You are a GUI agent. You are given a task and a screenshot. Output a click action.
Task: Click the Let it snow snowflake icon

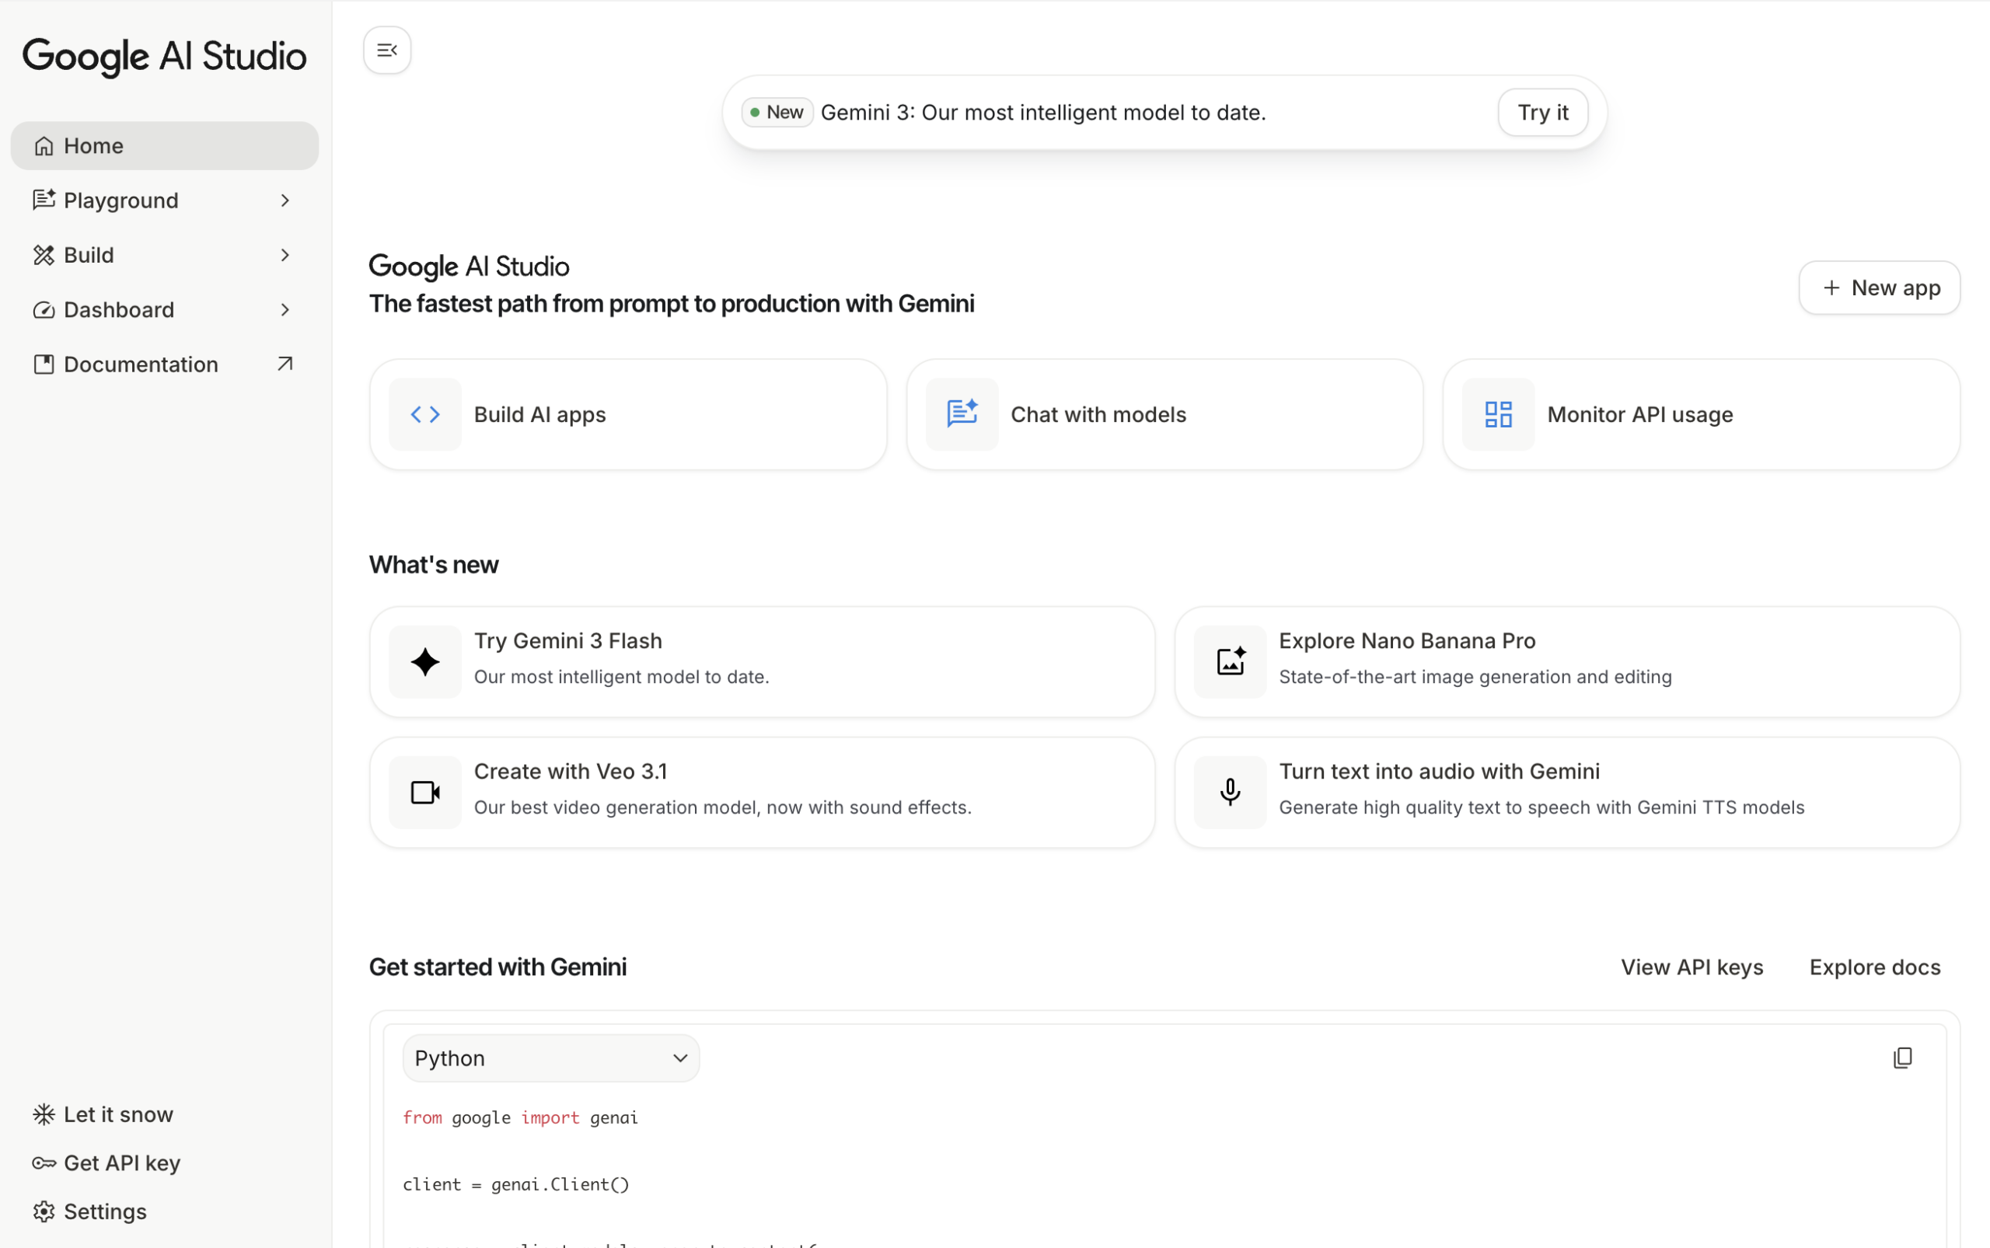[44, 1114]
